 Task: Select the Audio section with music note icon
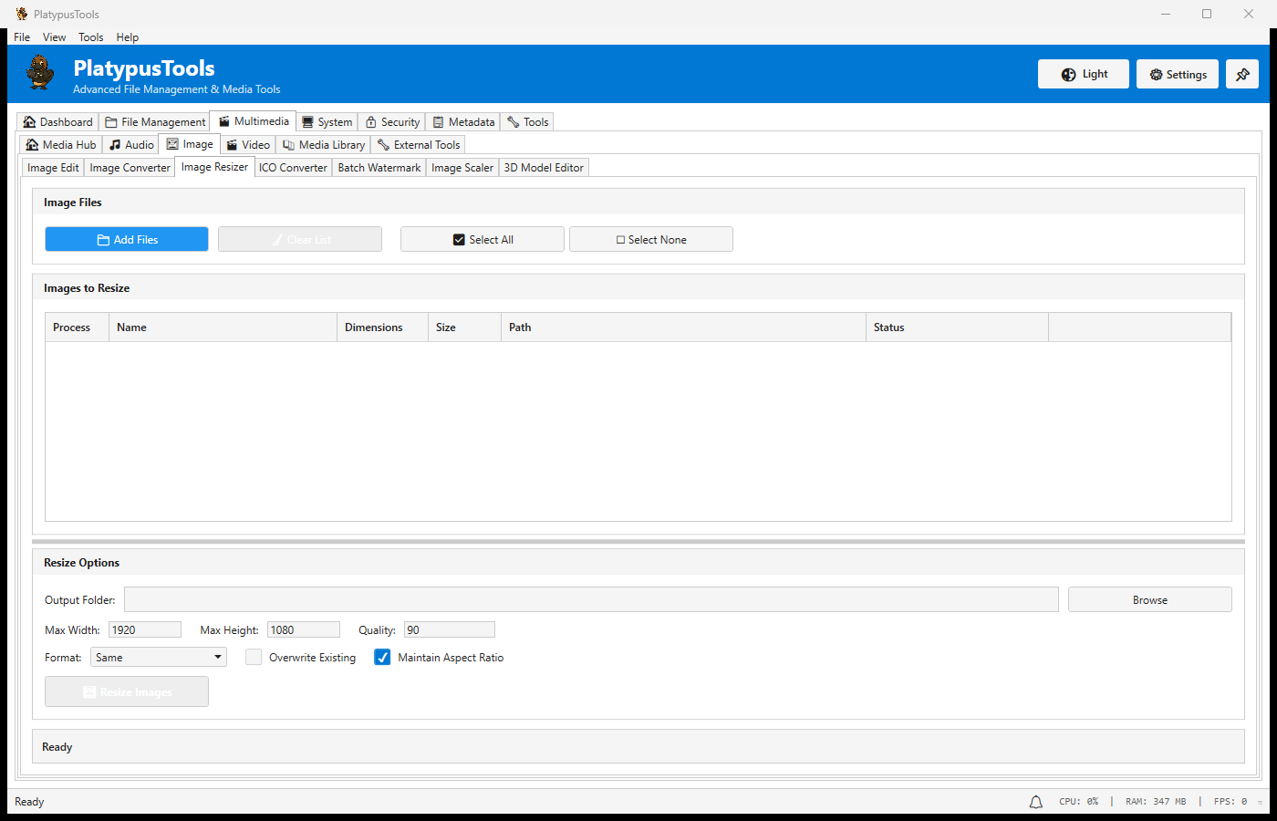point(116,144)
